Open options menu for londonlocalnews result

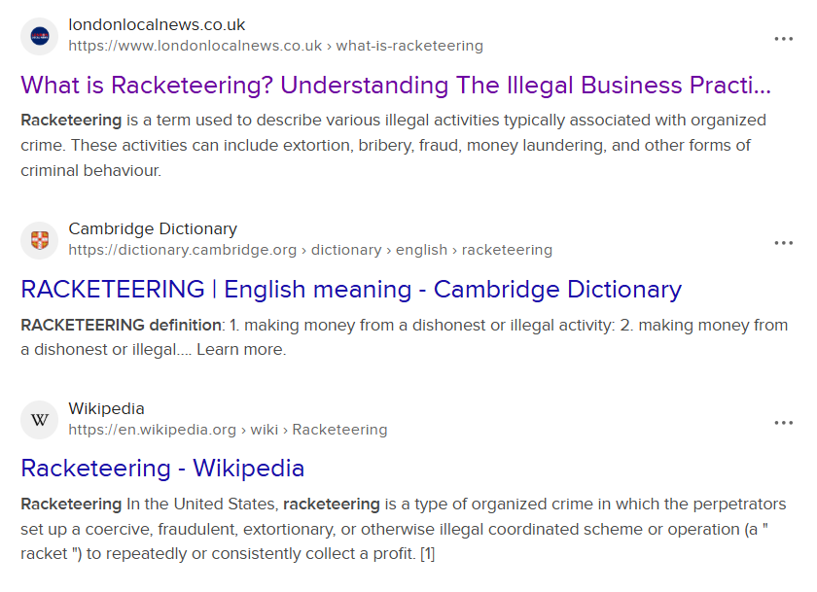tap(784, 39)
